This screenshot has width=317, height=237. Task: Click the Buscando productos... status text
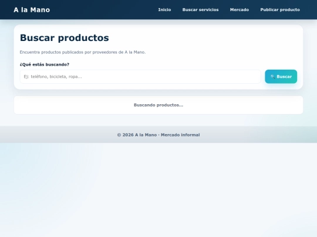158,105
